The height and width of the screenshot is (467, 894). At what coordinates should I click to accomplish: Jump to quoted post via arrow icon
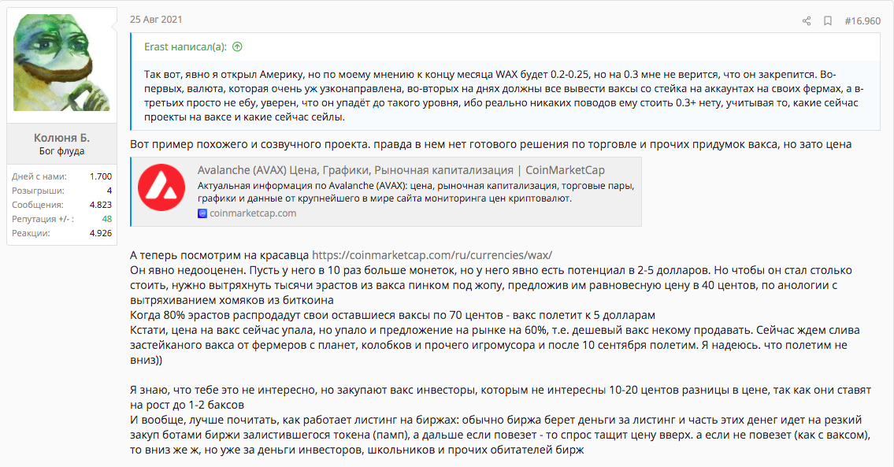point(237,46)
